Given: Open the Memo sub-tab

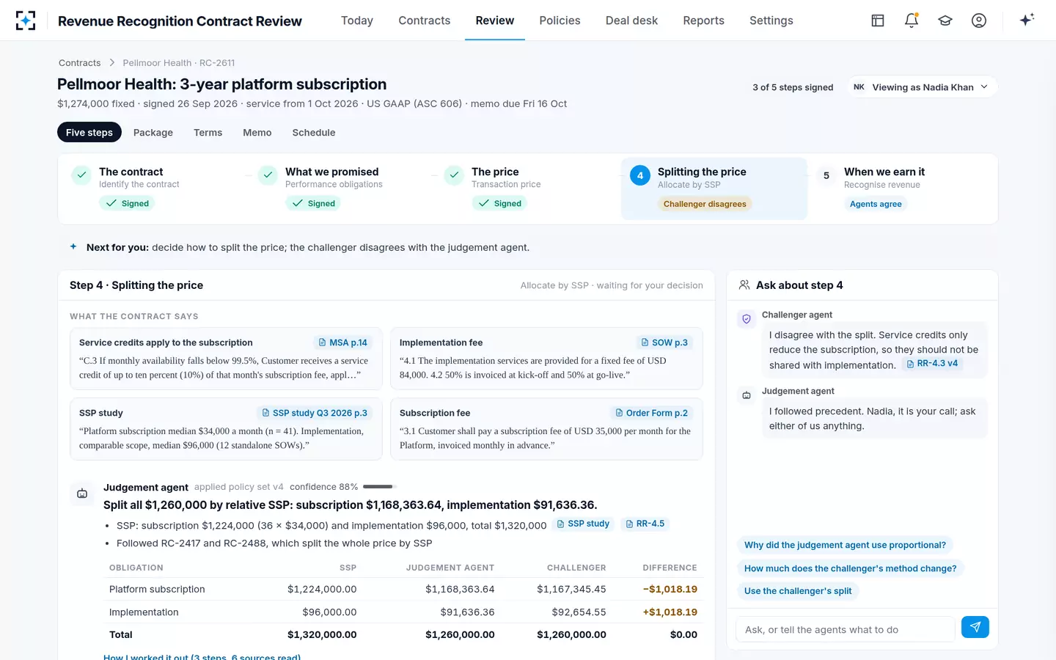Looking at the screenshot, I should [257, 133].
